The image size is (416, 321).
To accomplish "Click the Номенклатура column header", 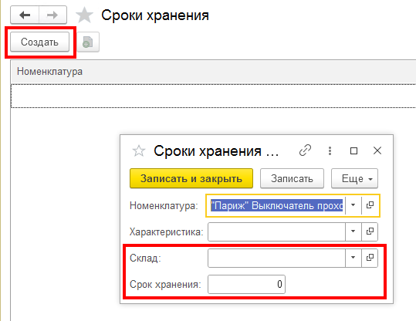I will [50, 72].
